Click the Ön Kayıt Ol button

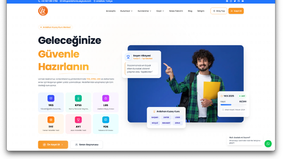(53, 145)
